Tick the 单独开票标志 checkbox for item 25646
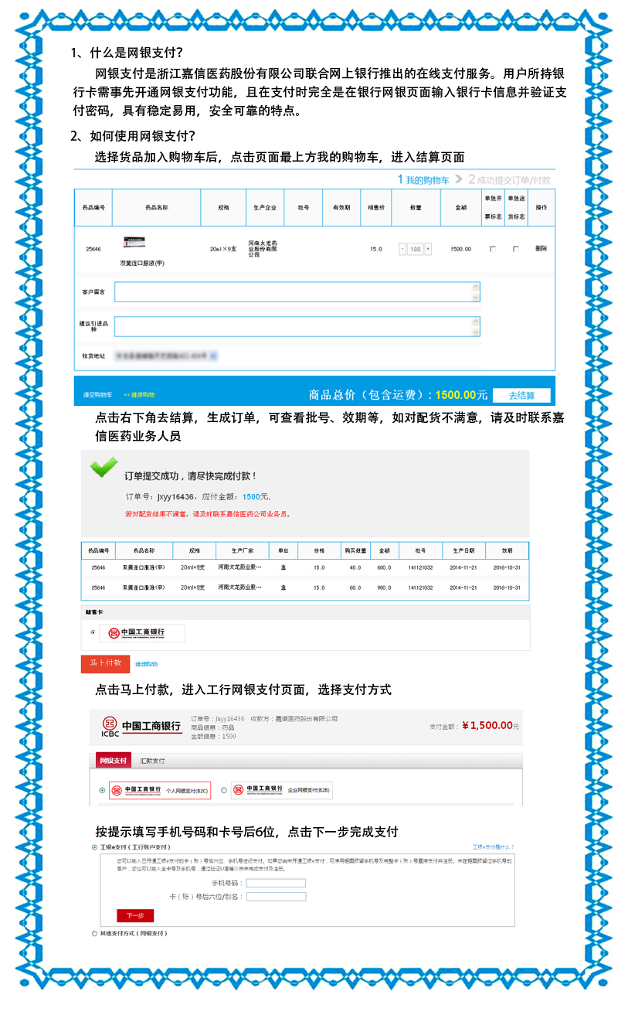 pos(493,249)
